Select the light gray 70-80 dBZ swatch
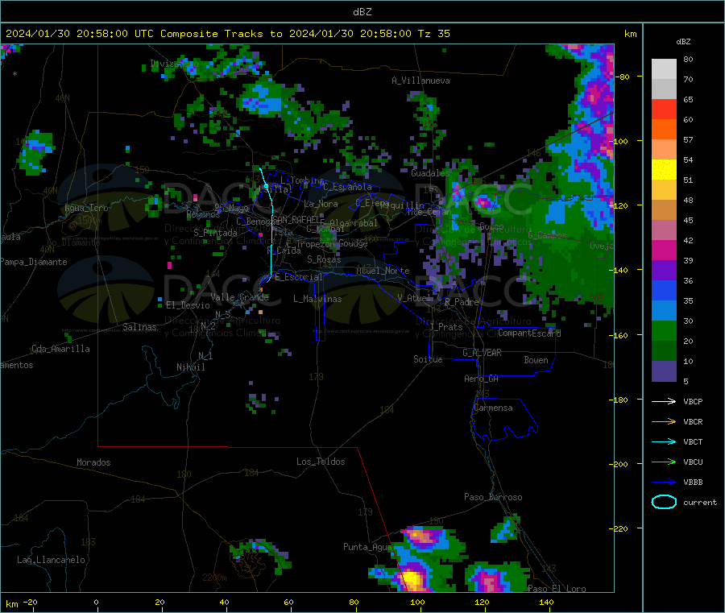 click(664, 69)
